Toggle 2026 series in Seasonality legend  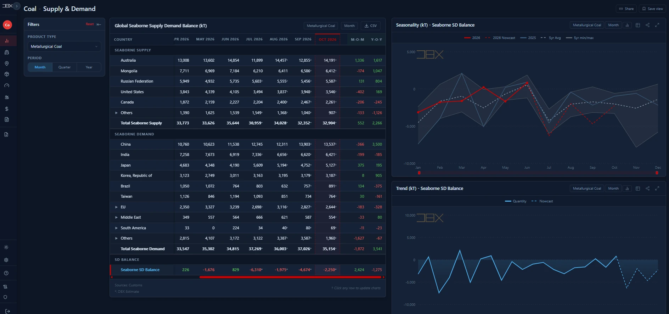[472, 38]
